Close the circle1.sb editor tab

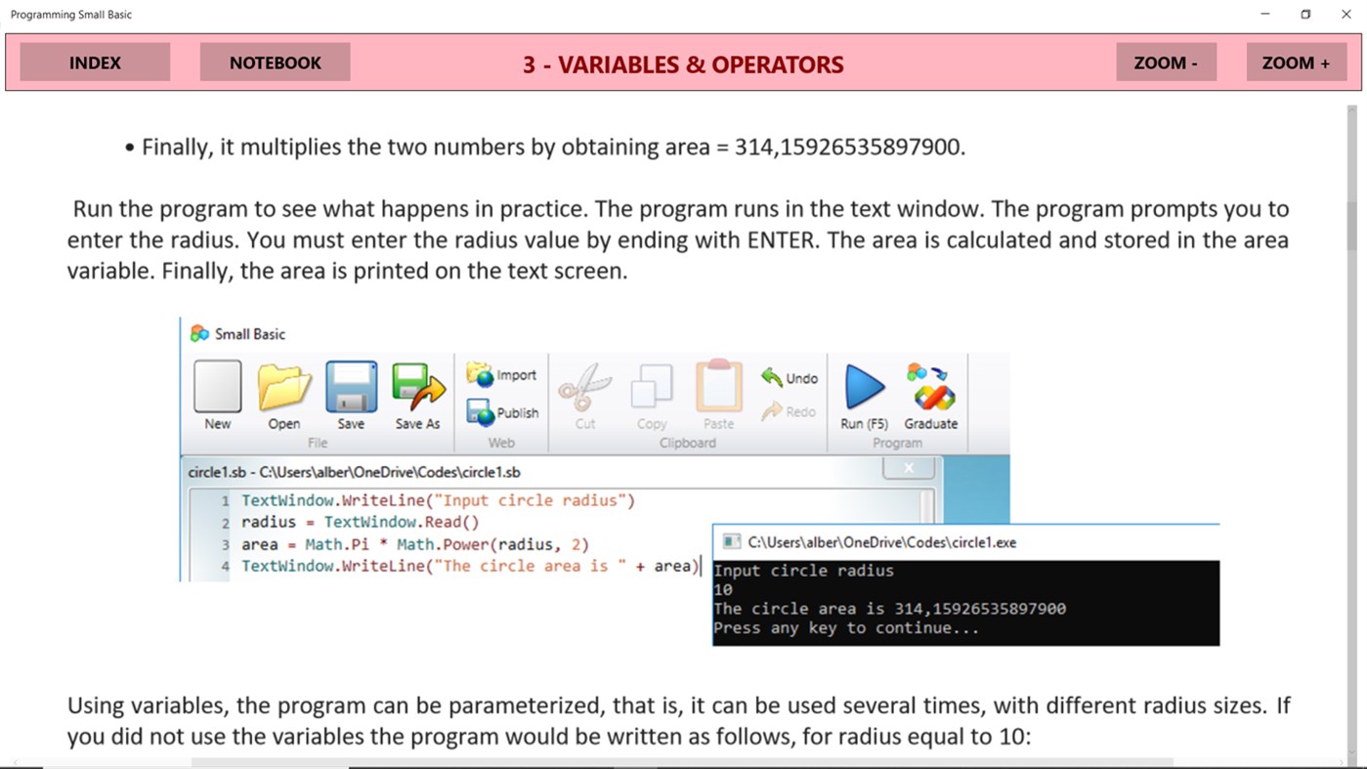[909, 468]
